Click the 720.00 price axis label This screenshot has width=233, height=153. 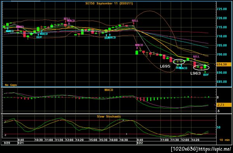(x=222, y=18)
